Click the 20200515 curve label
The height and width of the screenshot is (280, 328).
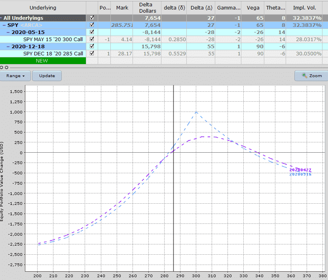(x=300, y=174)
